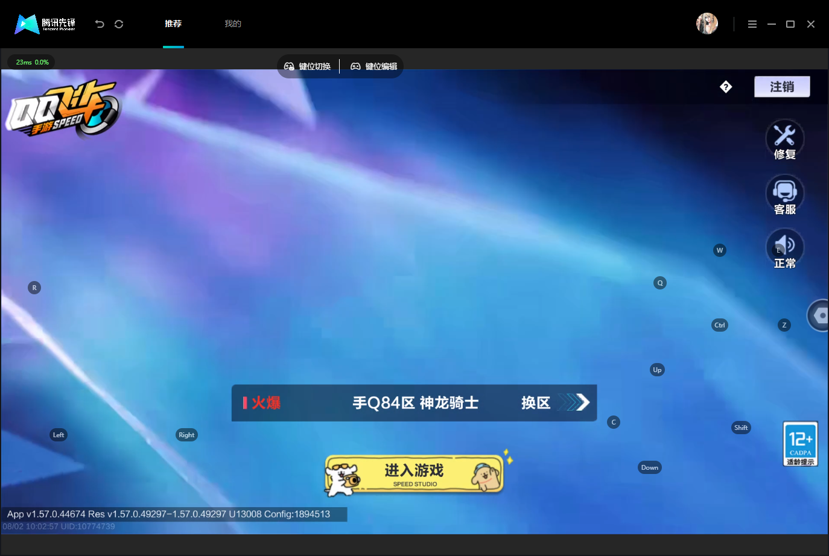Click the QQ飞车 Speed game logo
The height and width of the screenshot is (556, 829).
tap(63, 109)
